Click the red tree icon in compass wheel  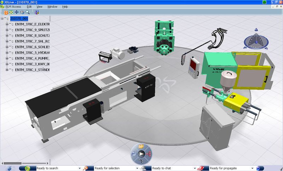click(149, 154)
